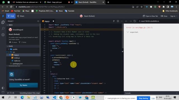Screen dimensions: 179x100
Task: Open package.json file
Action: (18, 64)
